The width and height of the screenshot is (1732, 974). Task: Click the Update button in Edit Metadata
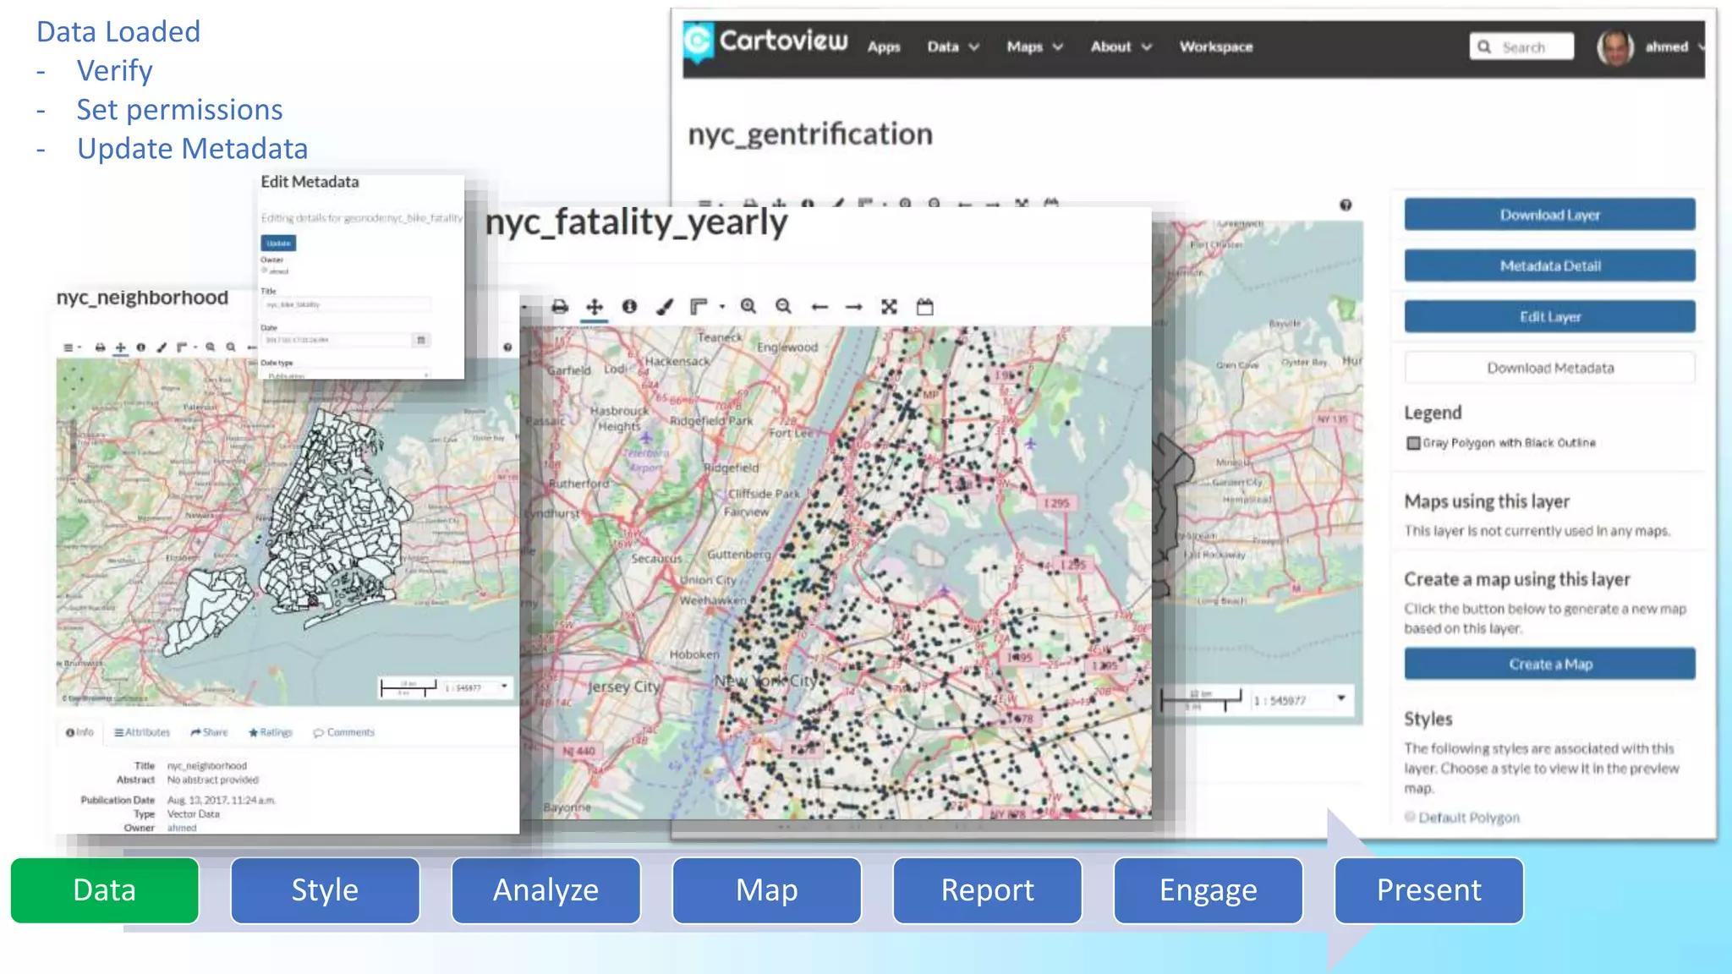tap(278, 243)
